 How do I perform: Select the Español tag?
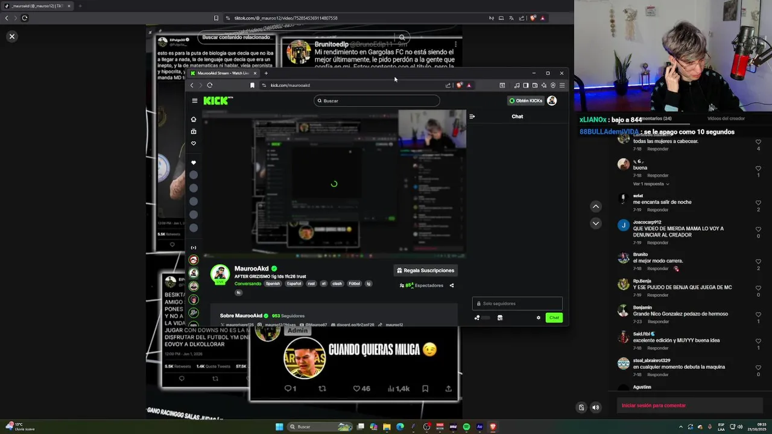[294, 284]
